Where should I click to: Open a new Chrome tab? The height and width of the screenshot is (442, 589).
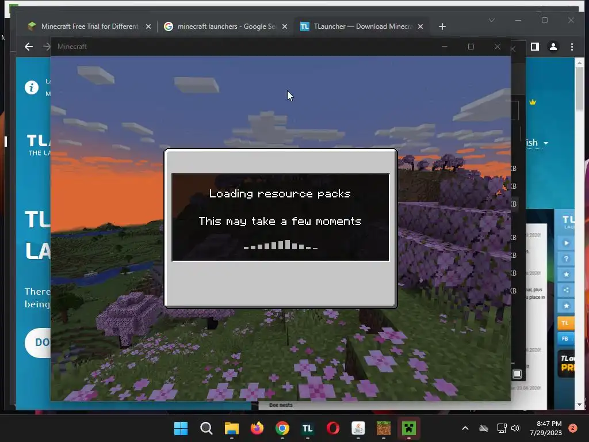click(442, 26)
